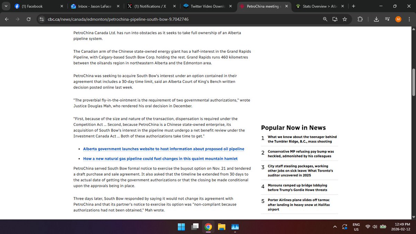Open Tumbler Ridge mass shooting story
This screenshot has height=234, width=416.
(302, 139)
